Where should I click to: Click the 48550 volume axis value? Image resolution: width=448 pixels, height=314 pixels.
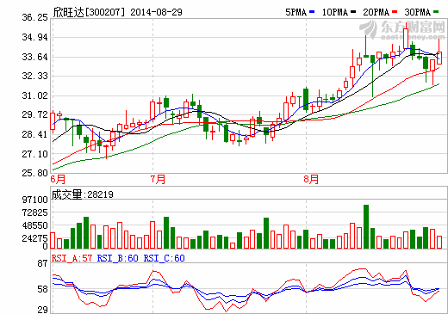pos(35,225)
